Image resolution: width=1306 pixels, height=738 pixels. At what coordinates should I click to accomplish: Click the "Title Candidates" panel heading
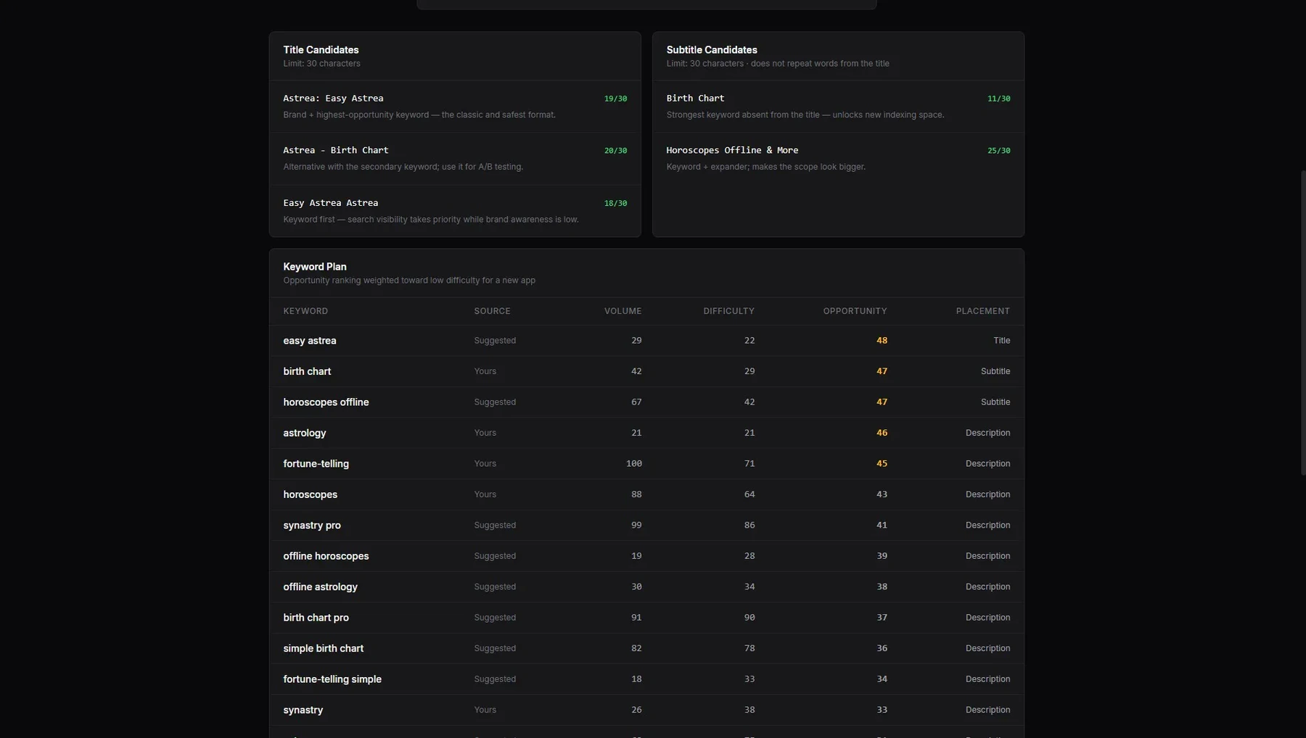point(321,50)
